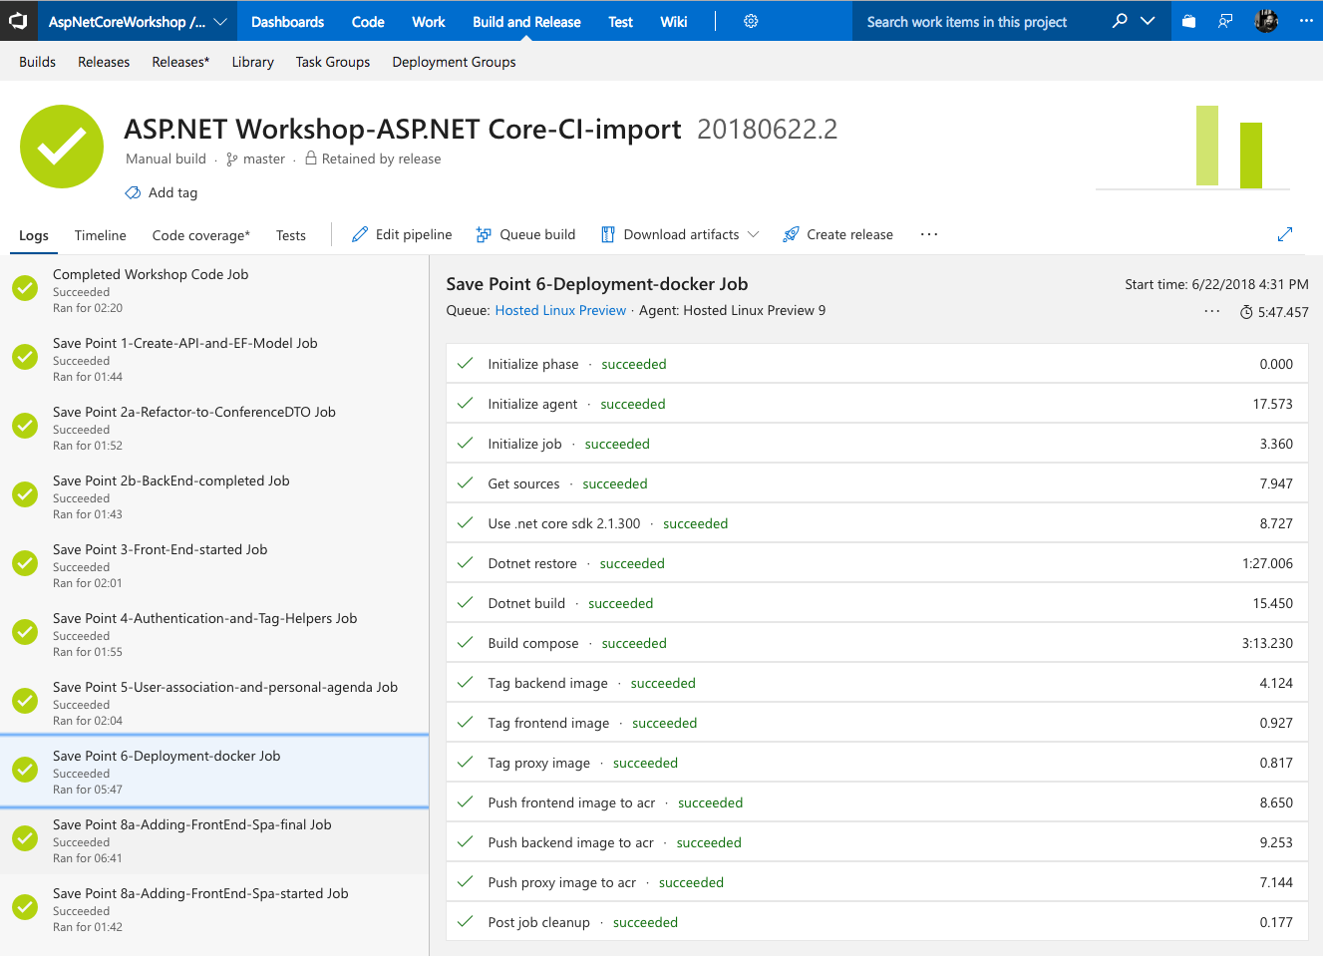Open the Code hub
The height and width of the screenshot is (956, 1323).
[368, 21]
